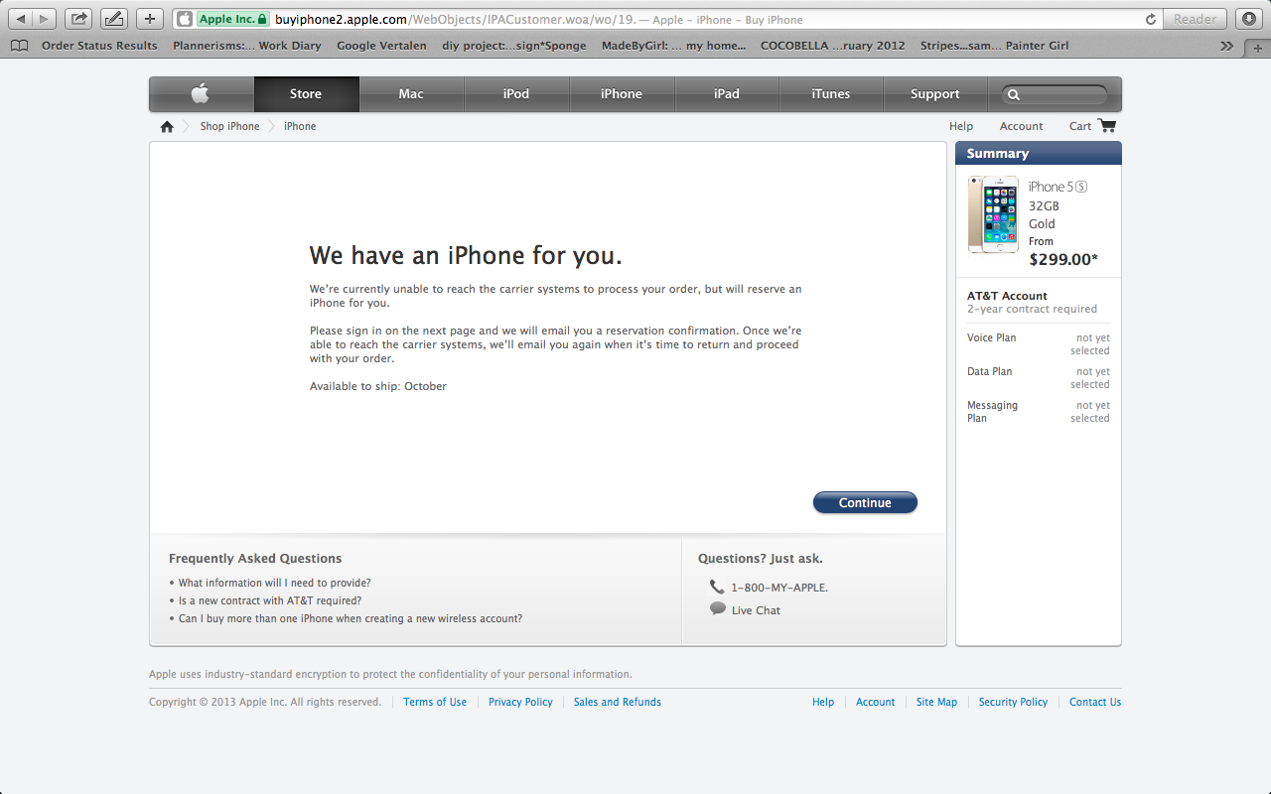Click the compose/edit toolbar icon
1271x794 pixels.
114,19
